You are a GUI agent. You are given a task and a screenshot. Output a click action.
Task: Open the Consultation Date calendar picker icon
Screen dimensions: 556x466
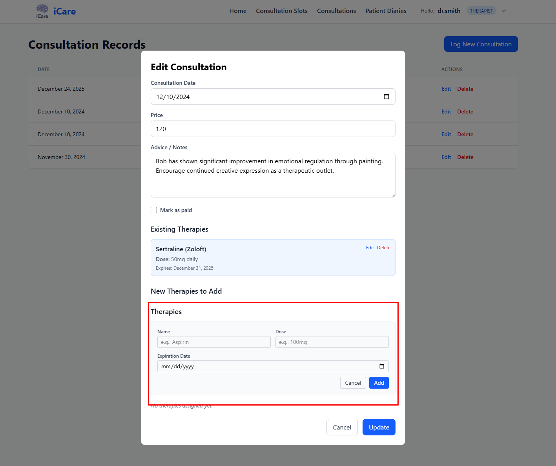[386, 97]
